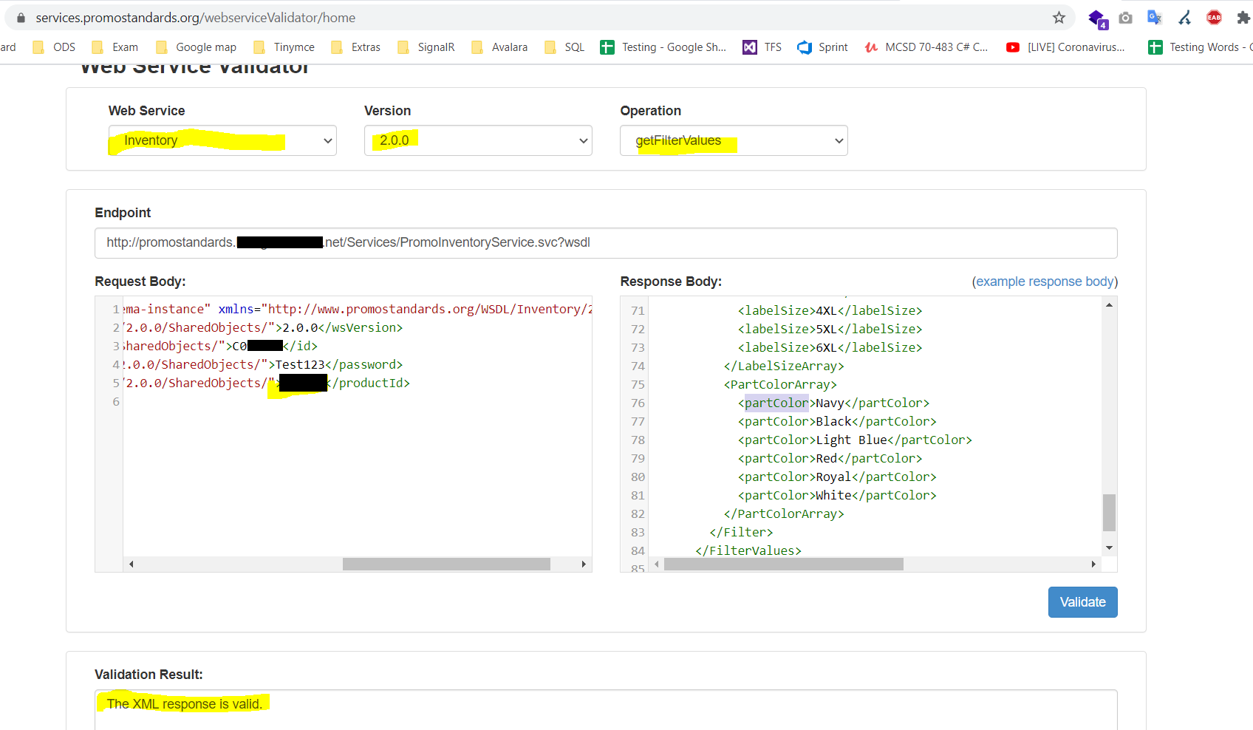Screen dimensions: 1253x730
Task: Click the Request Body scroll-left arrow
Action: pos(132,564)
